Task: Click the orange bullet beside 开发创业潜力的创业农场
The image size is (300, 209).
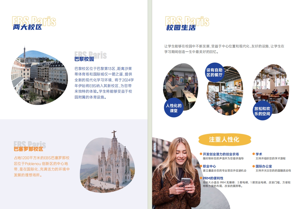Action: pos(201,154)
